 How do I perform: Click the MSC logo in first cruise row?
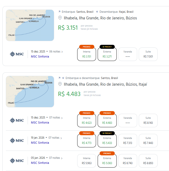[x=17, y=54]
